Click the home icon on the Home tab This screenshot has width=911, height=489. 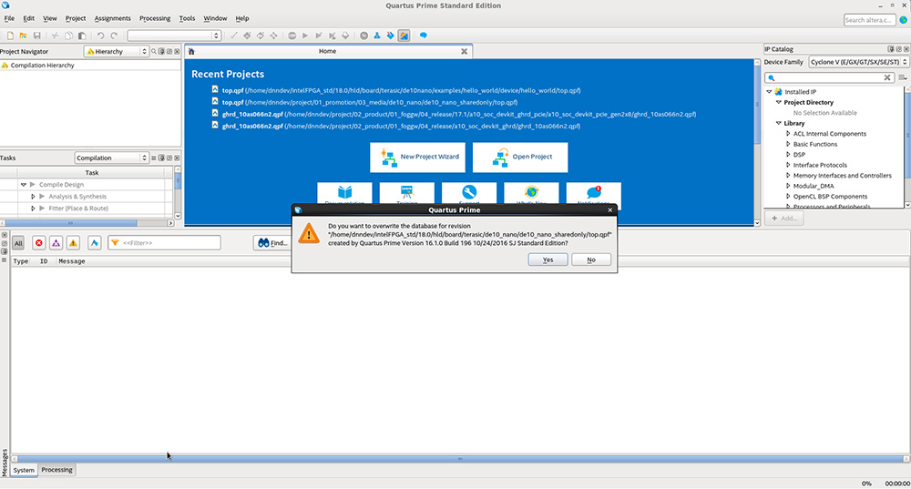(x=191, y=52)
